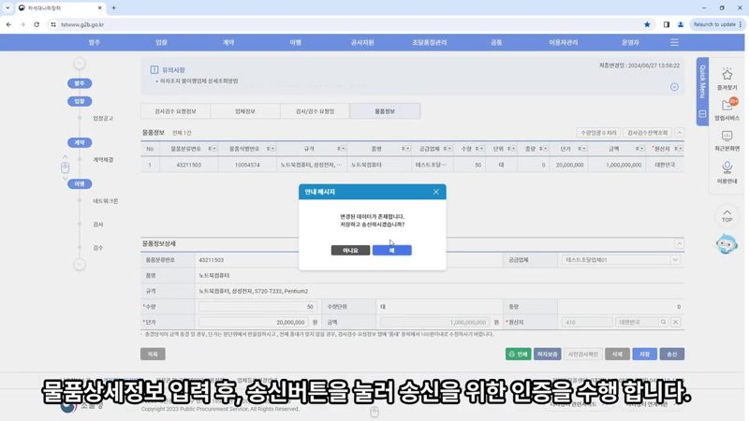Open filter dropdown on 공급업체 column
749x421 pixels.
coord(448,149)
